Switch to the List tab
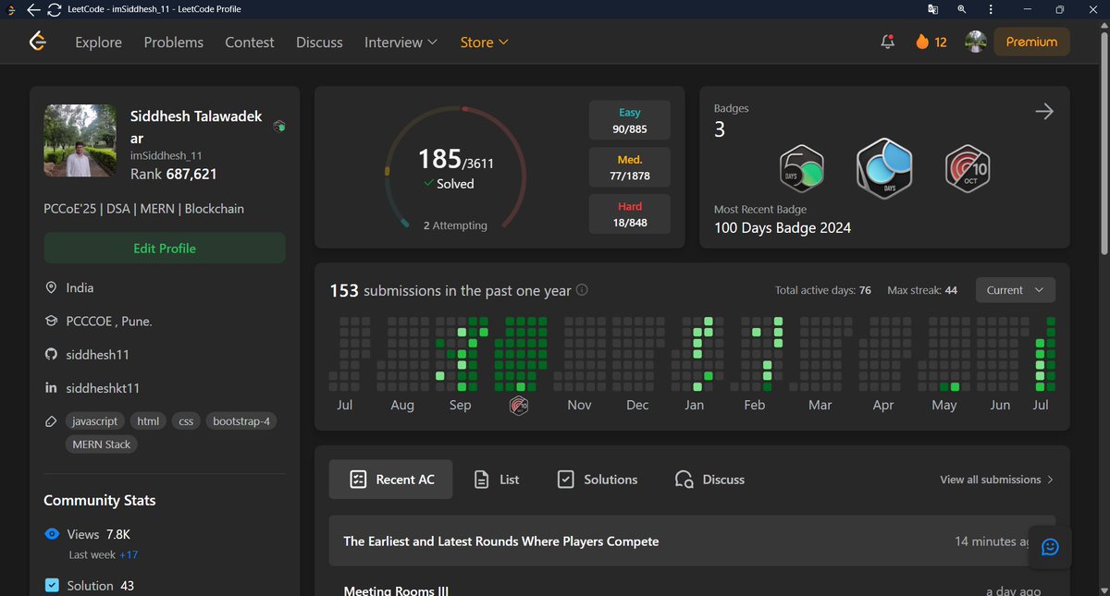The image size is (1110, 596). (x=496, y=480)
